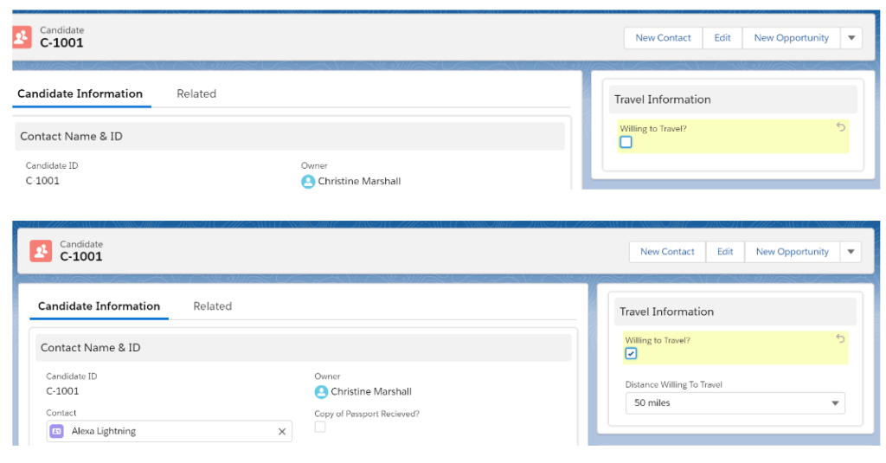The width and height of the screenshot is (886, 463).
Task: Tick the Copy of Passport Recieved checkbox
Action: coord(320,427)
